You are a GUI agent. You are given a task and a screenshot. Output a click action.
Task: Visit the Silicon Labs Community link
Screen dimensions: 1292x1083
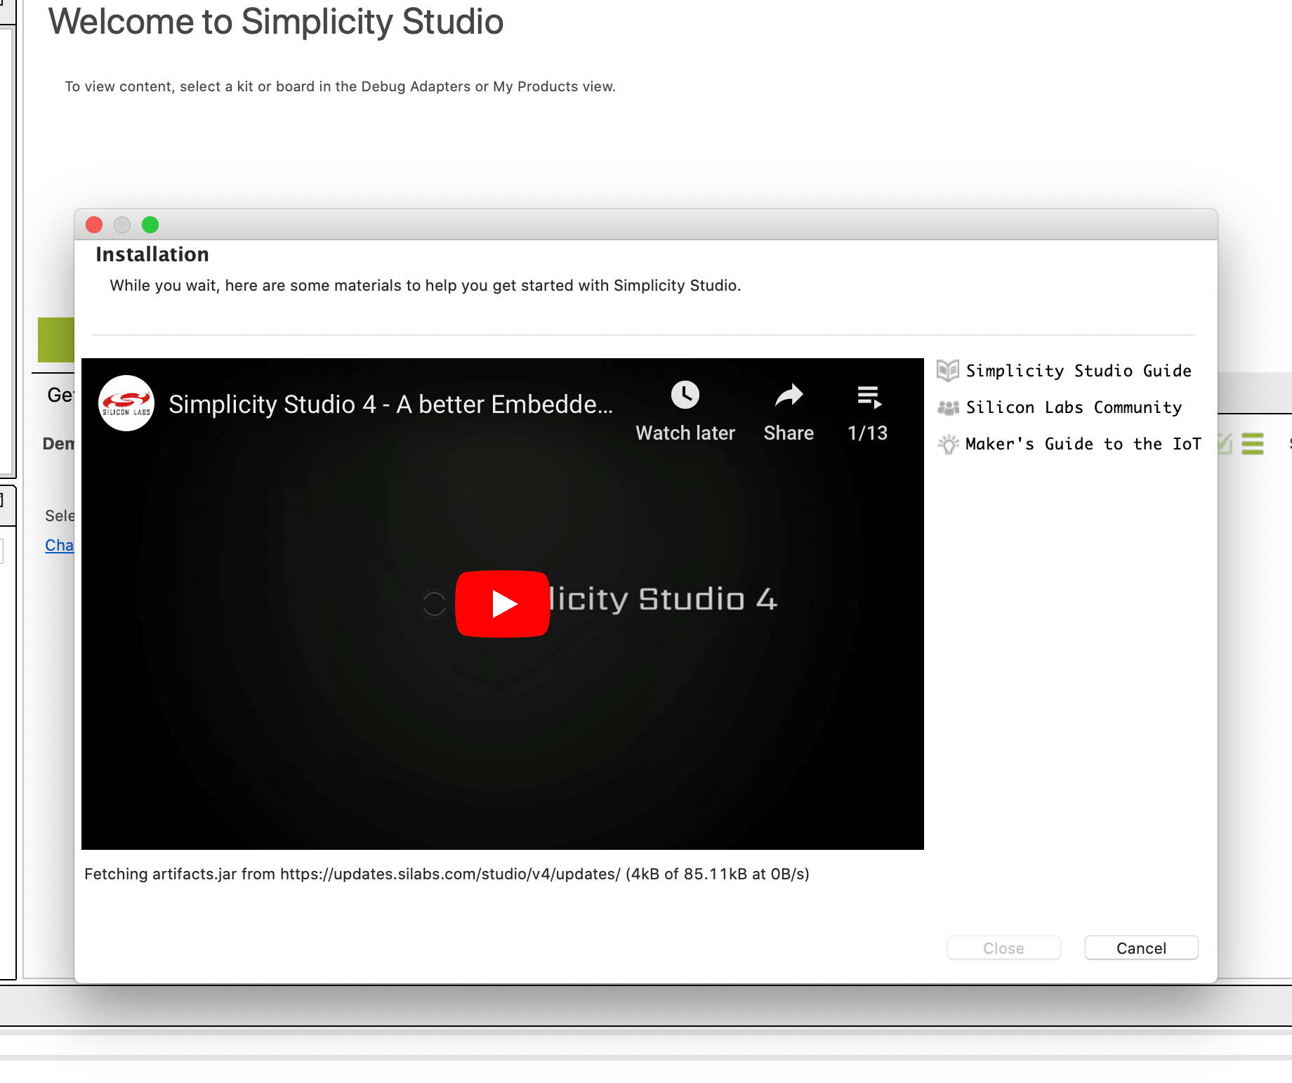(x=1074, y=407)
